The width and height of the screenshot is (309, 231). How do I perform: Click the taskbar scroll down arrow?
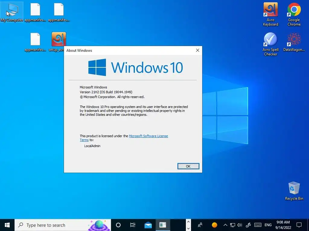point(188,228)
